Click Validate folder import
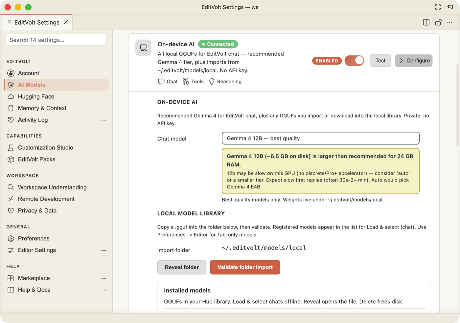Viewport: 460px width, 323px height. pos(245,267)
